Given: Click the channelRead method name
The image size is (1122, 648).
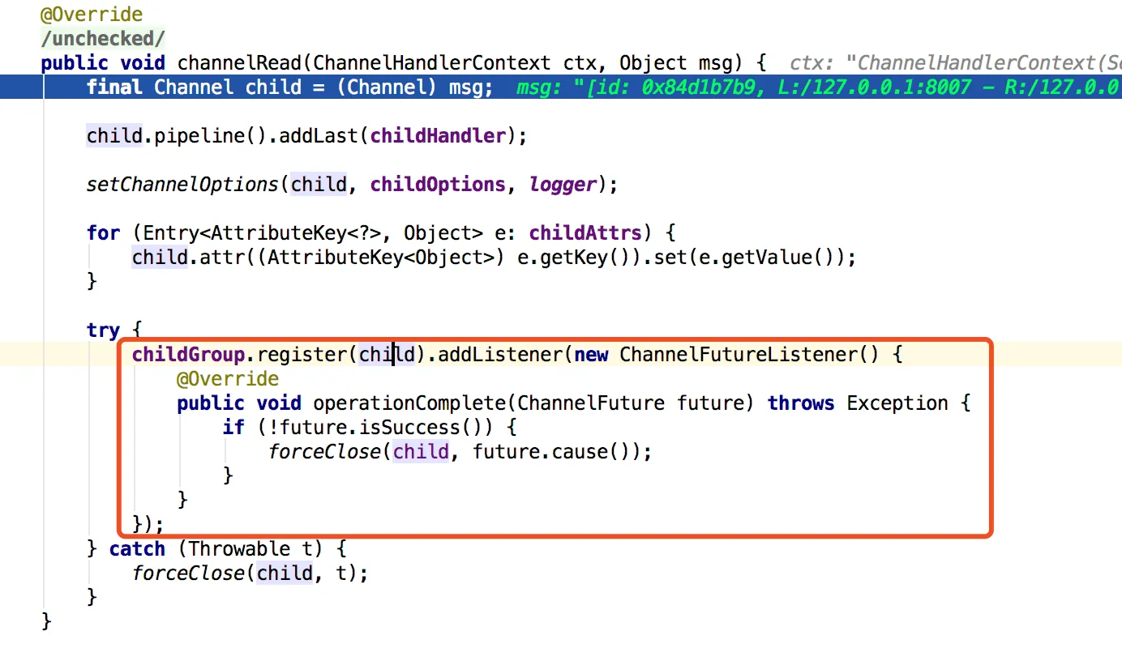Looking at the screenshot, I should (239, 63).
